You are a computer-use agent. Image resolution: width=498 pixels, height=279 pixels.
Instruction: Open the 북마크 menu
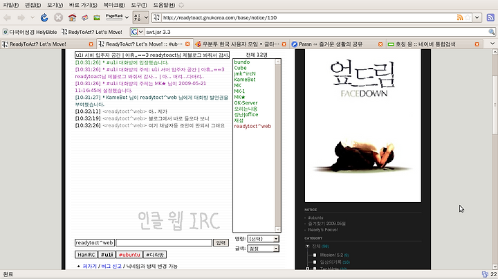coord(114,5)
